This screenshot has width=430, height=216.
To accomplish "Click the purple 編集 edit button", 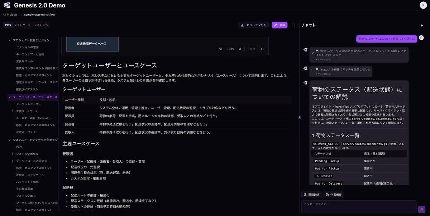I will click(279, 25).
